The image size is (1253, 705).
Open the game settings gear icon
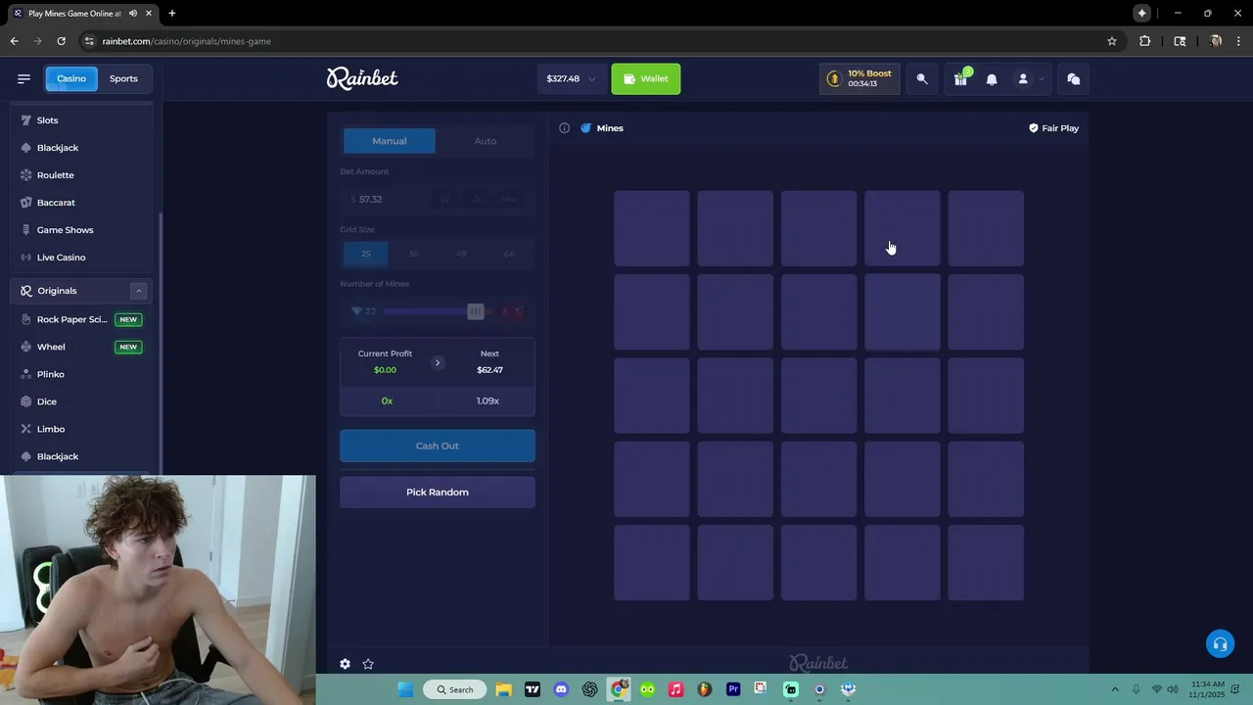pyautogui.click(x=345, y=664)
